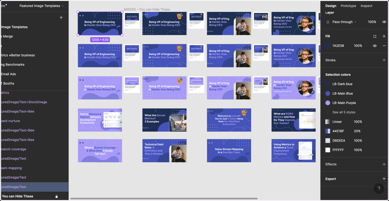Click the 20% opacity value of 4451BF
The image size is (389, 201).
pos(357,131)
